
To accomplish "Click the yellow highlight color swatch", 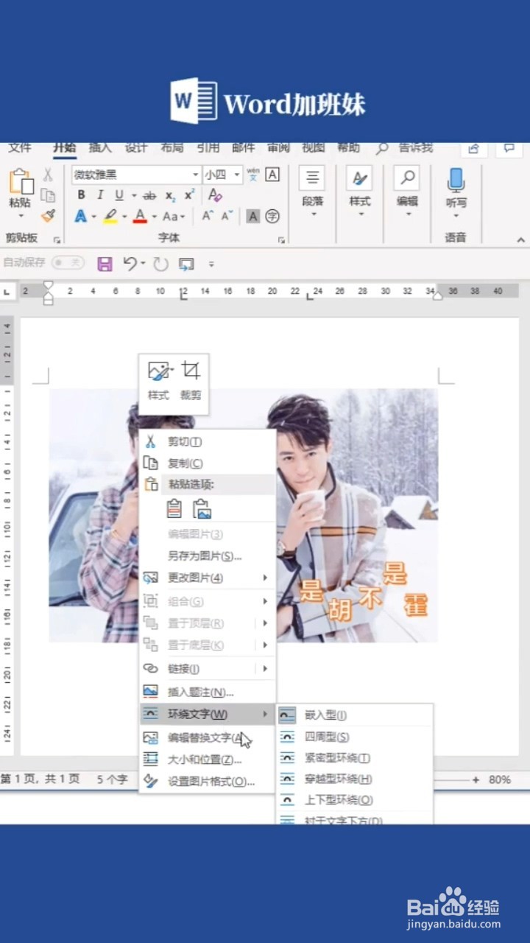I will [110, 217].
